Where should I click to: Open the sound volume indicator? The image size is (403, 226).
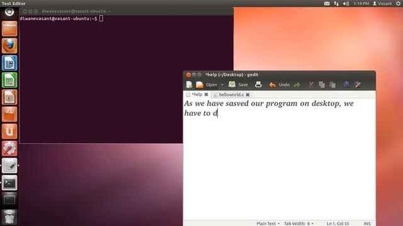pyautogui.click(x=346, y=3)
